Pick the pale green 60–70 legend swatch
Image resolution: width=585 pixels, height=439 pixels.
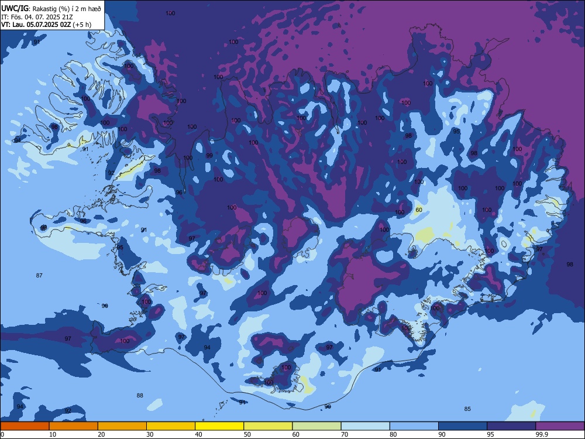316,426
